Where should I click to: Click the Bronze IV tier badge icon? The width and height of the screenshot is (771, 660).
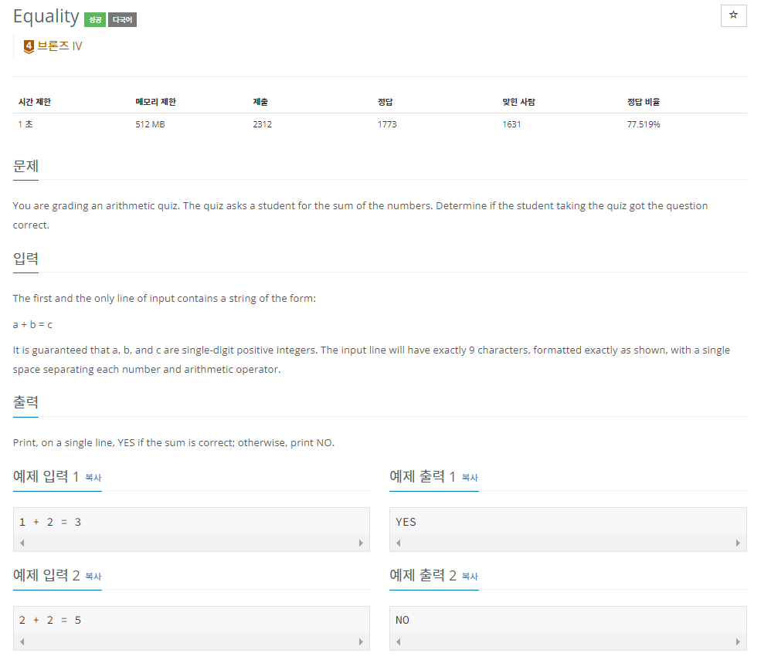click(29, 46)
